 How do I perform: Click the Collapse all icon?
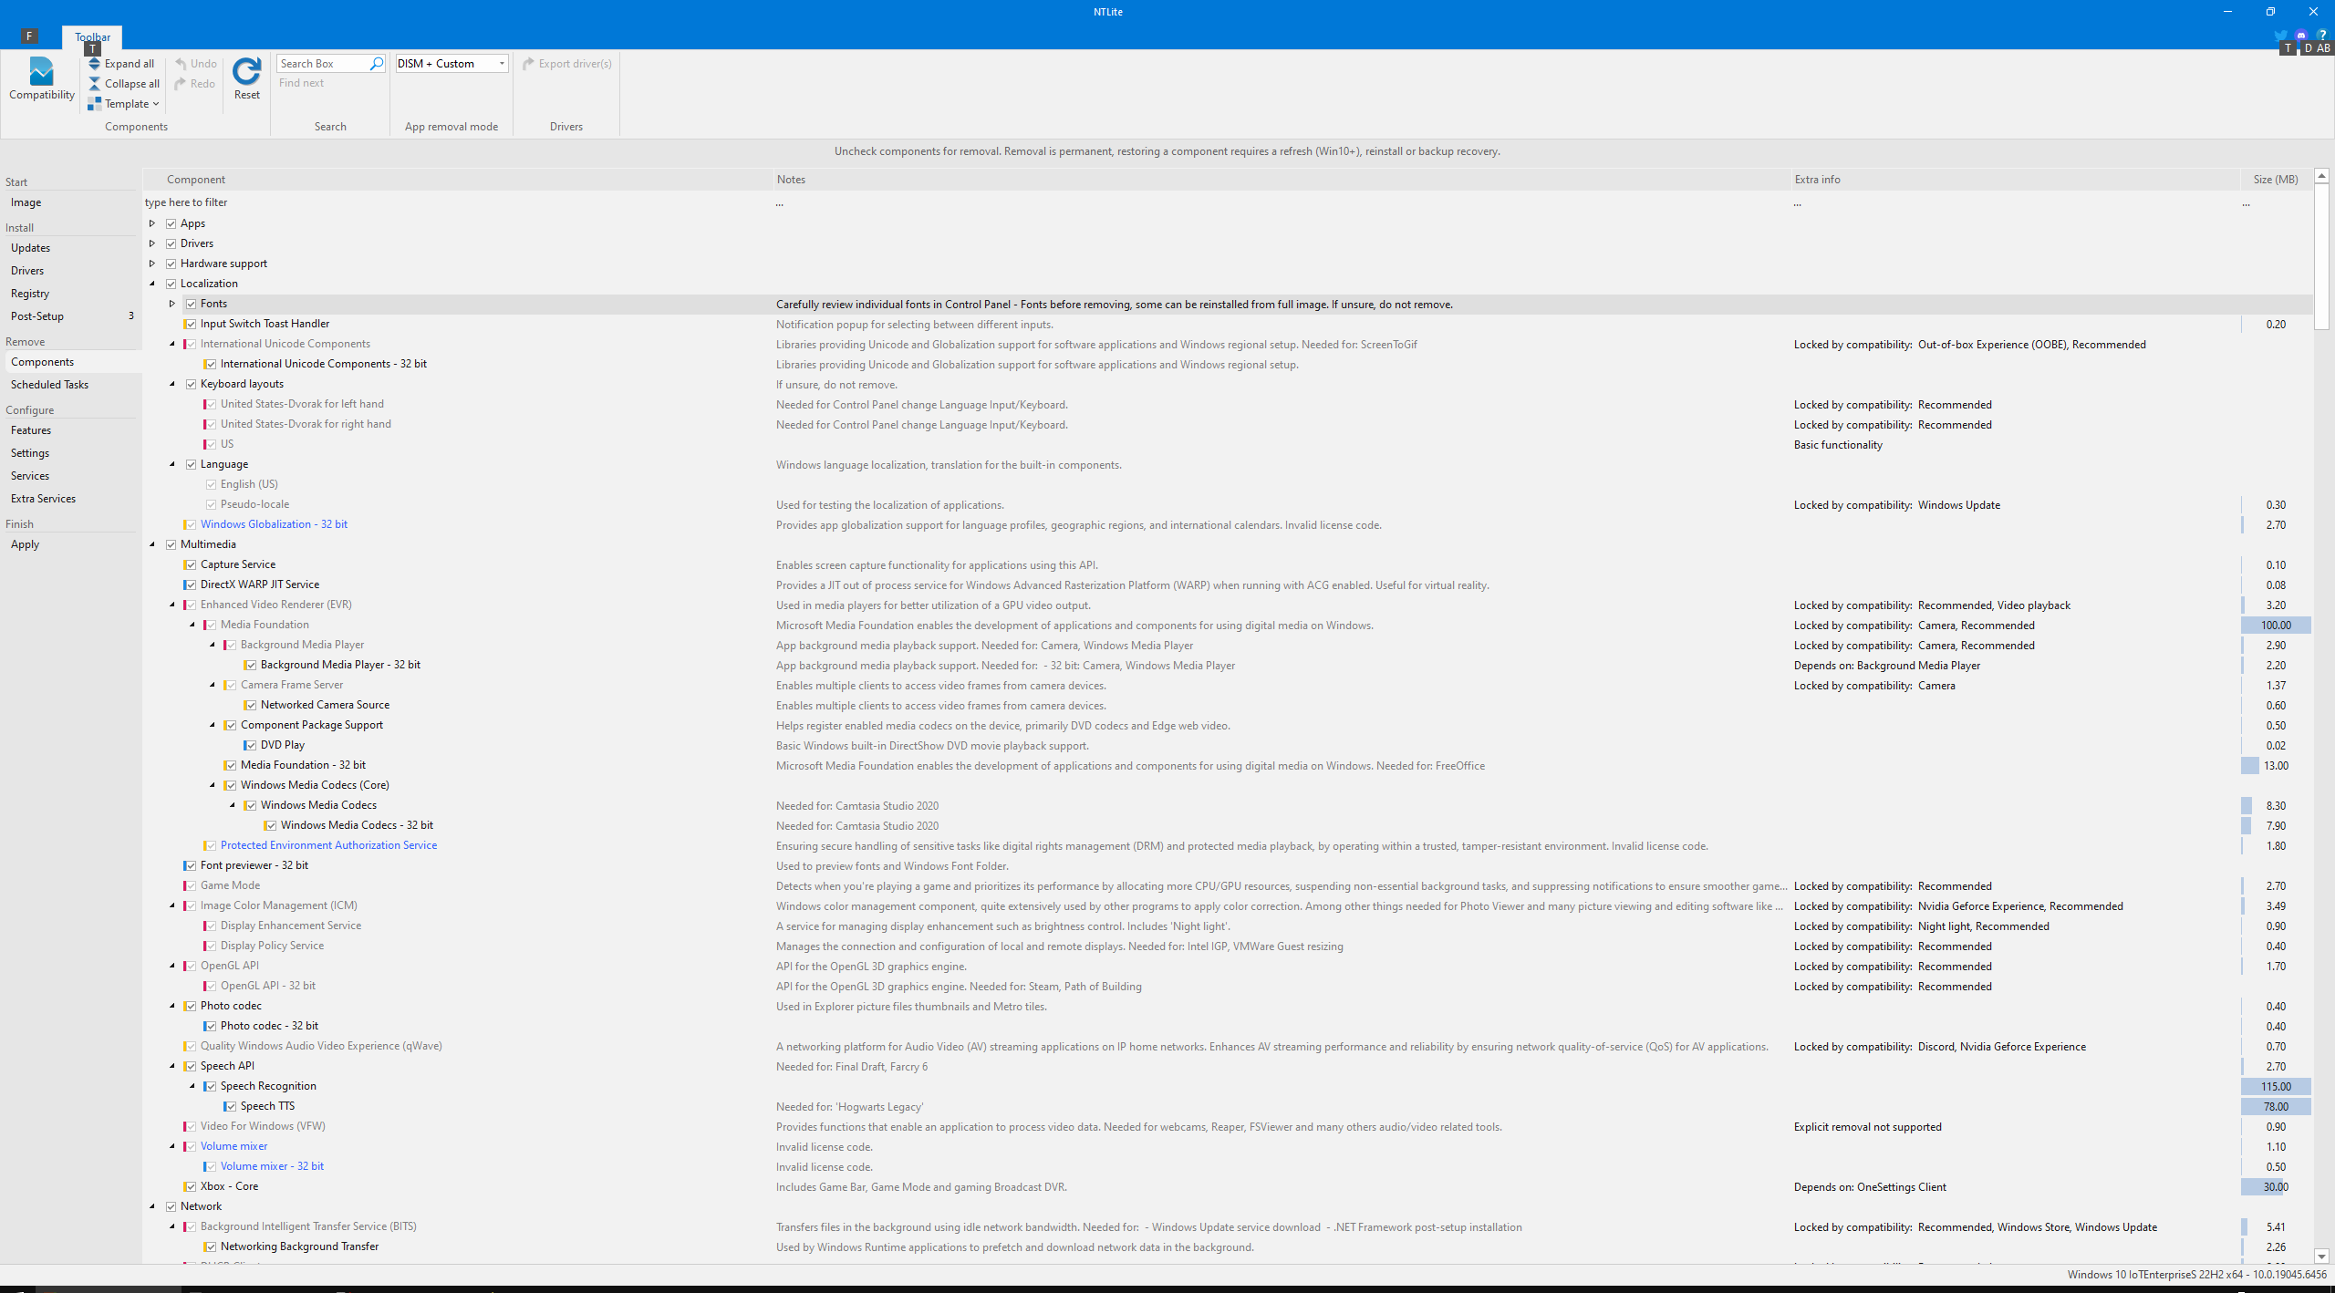94,83
